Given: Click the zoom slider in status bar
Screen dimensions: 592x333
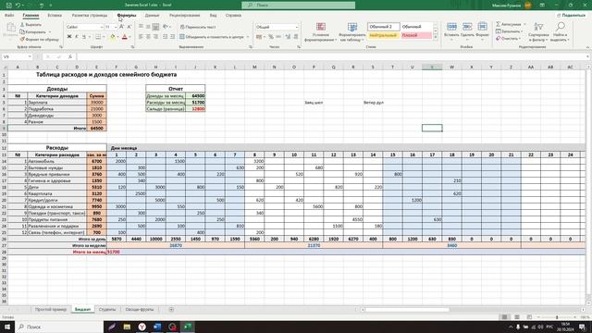Looking at the screenshot, I should (x=557, y=317).
